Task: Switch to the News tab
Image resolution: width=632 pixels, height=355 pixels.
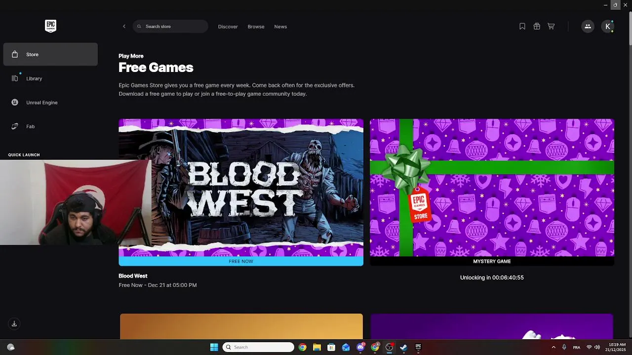Action: pos(280,27)
